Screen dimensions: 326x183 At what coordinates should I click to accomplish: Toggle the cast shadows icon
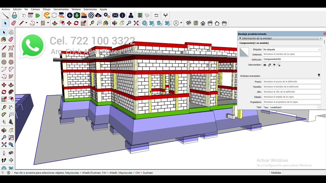click(274, 65)
